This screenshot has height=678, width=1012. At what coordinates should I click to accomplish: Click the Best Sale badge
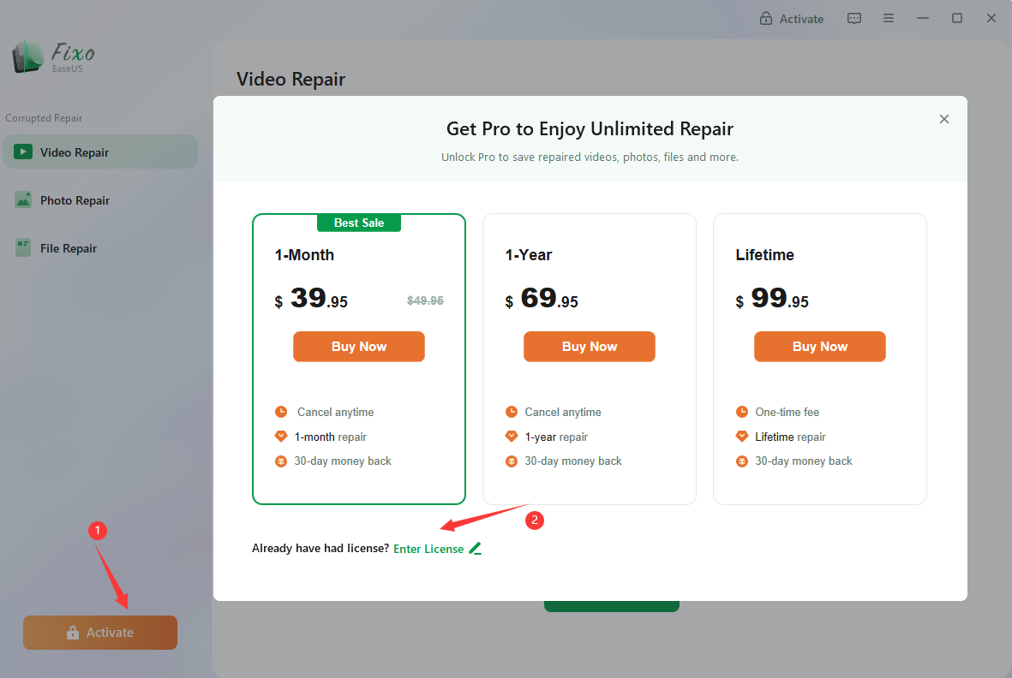tap(359, 223)
